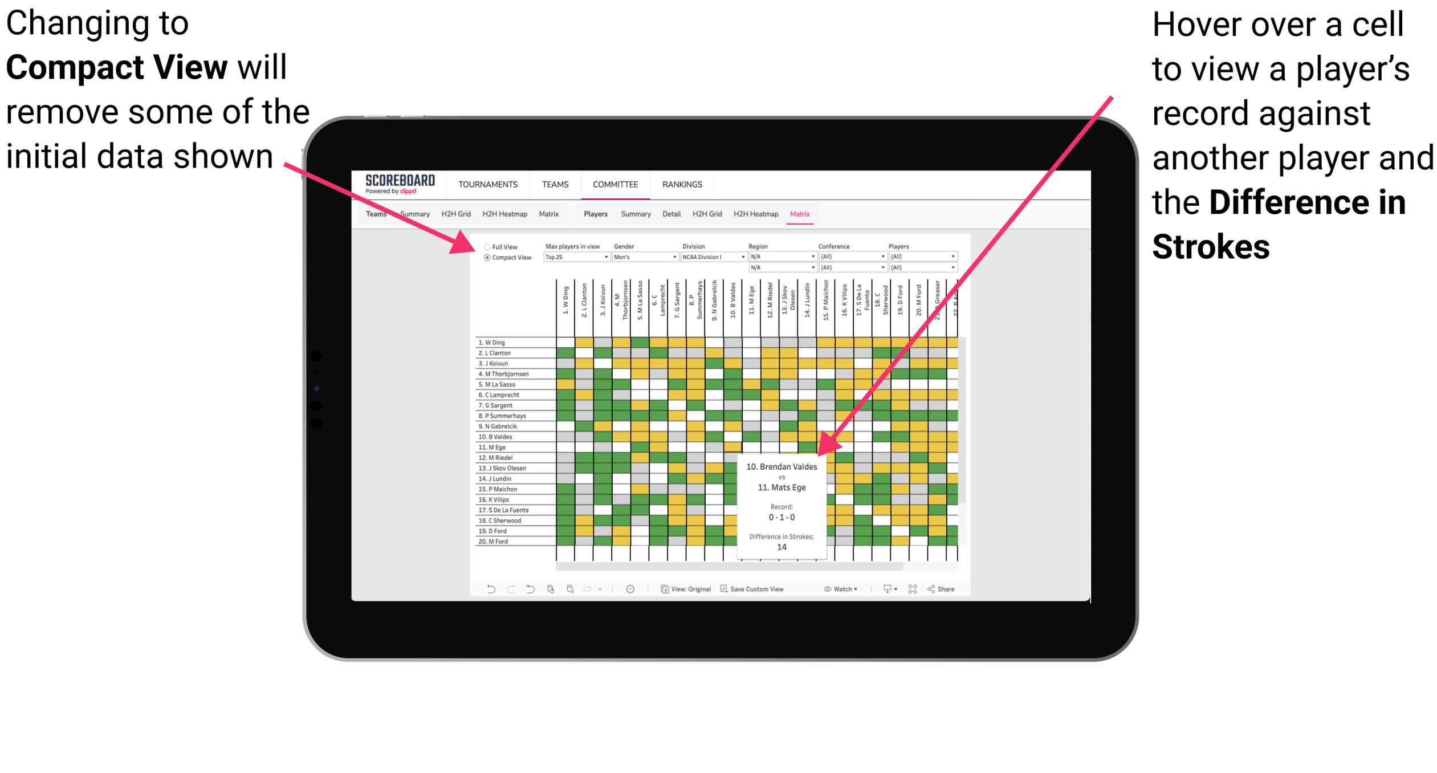
Task: Select Full View radio button
Action: tap(483, 247)
